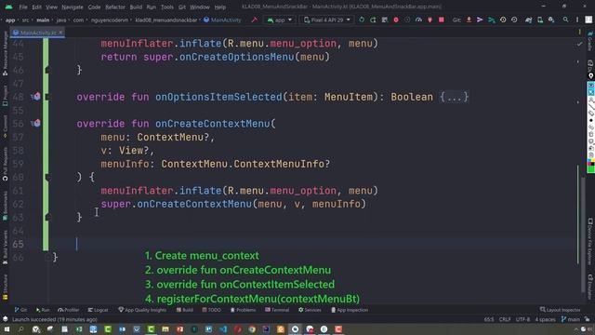595x335 pixels.
Task: Open the Layout Inspector tool window
Action: coord(560,310)
